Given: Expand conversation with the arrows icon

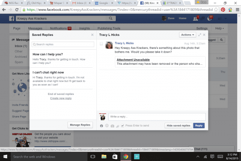Looking at the screenshot, I should pyautogui.click(x=200, y=35).
